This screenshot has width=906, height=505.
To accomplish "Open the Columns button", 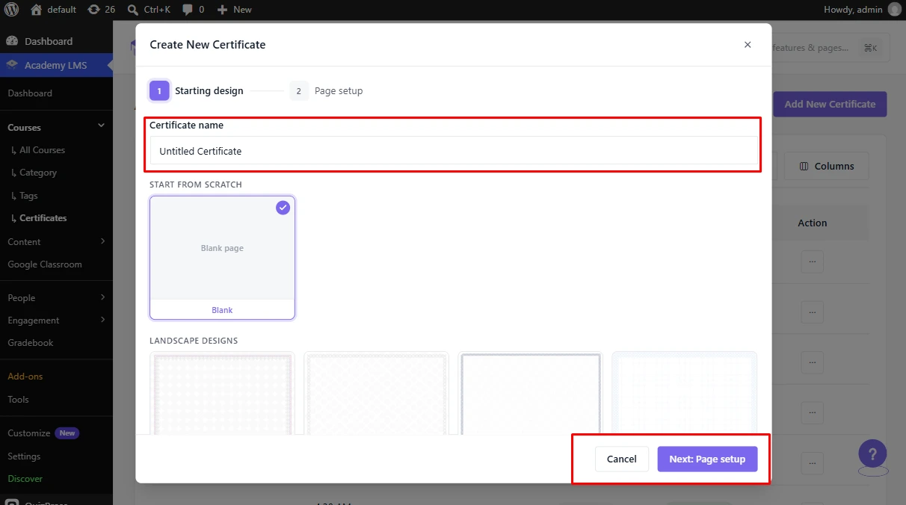I will click(827, 166).
